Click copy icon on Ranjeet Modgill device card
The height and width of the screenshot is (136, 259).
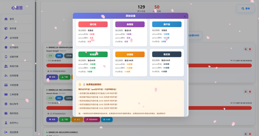click(245, 49)
